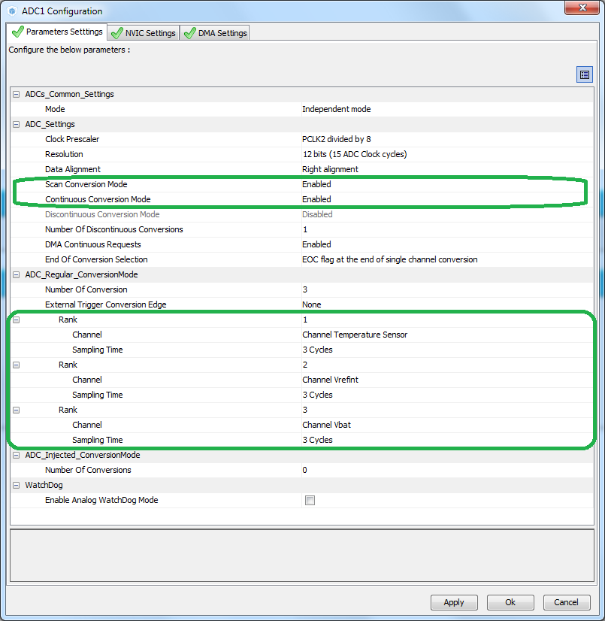
Task: Click the green check icon on DMA Settings tab
Action: (189, 33)
